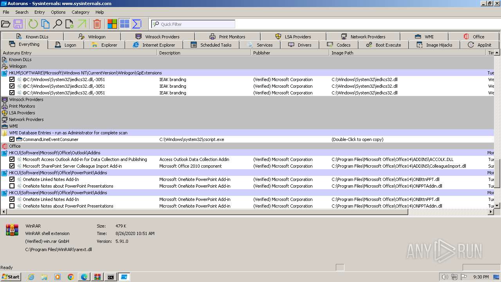Screen dimensions: 501x282
Task: Click the Jump to Entry green arrow
Action: click(x=82, y=24)
